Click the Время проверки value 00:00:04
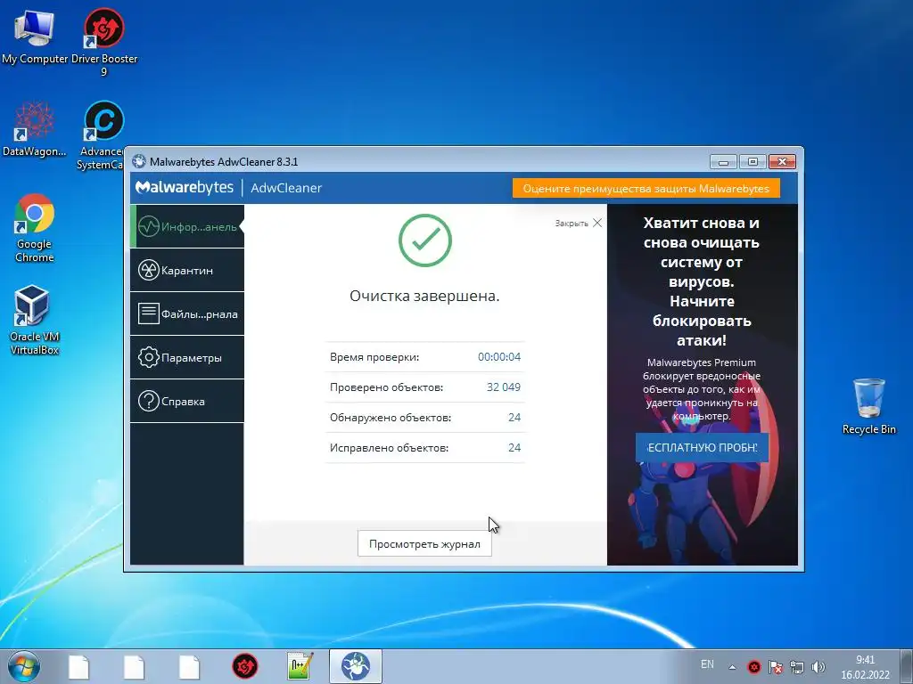913x684 pixels. coord(499,357)
